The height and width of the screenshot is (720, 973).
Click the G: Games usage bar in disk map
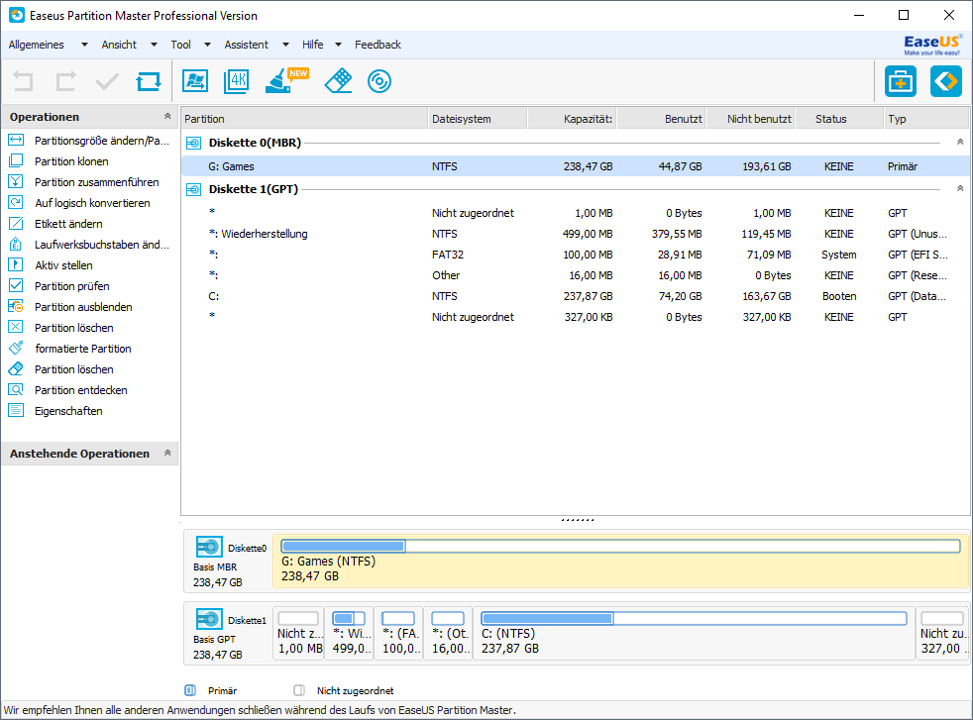point(620,547)
